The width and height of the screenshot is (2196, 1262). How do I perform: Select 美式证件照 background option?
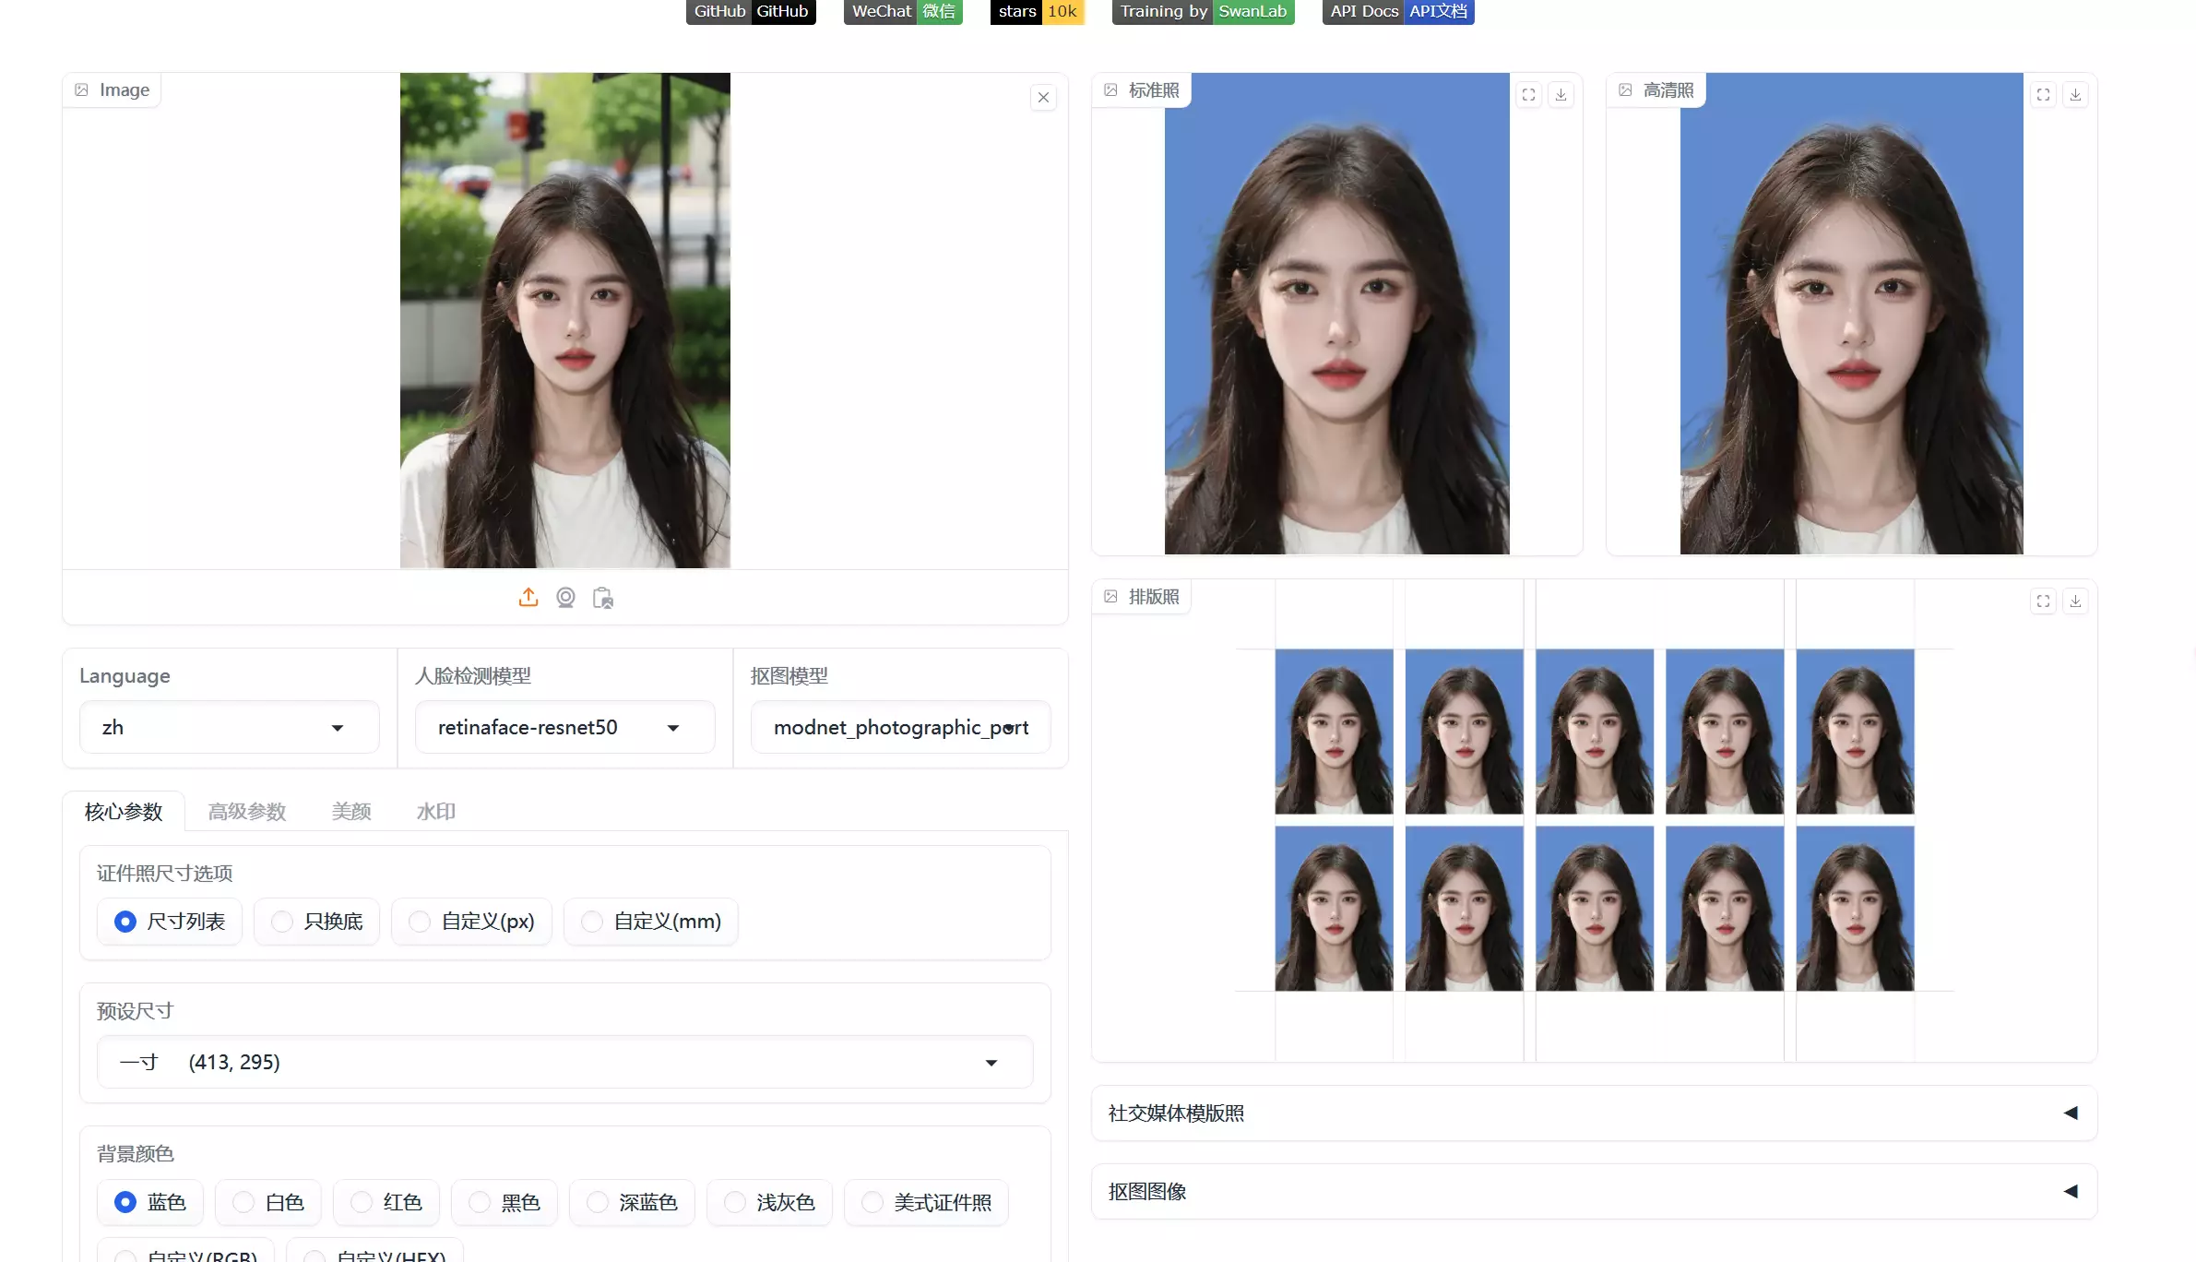point(926,1202)
